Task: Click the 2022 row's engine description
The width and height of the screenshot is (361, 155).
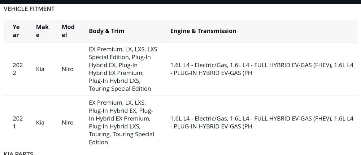Action: click(261, 69)
